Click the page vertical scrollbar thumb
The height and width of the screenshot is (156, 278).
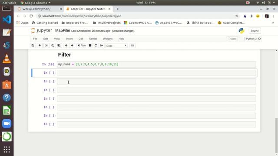tap(276, 135)
